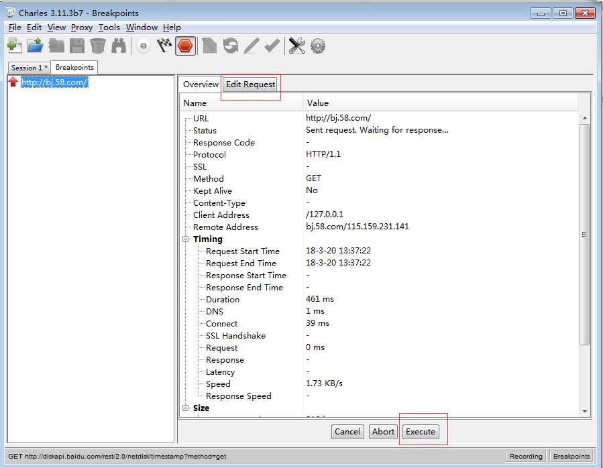Screen dimensions: 603x468
Task: Select the Status row
Action: pyautogui.click(x=380, y=130)
